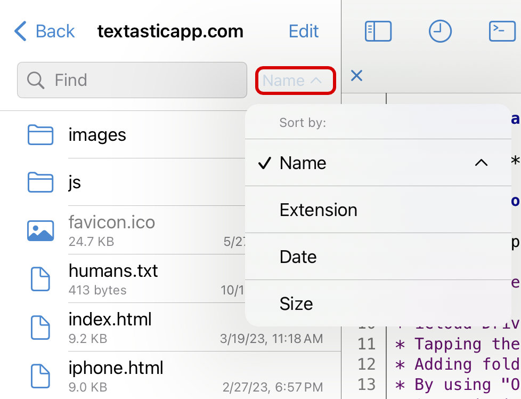
Task: Click the 3/19/23, 11:18 AM date
Action: (271, 339)
